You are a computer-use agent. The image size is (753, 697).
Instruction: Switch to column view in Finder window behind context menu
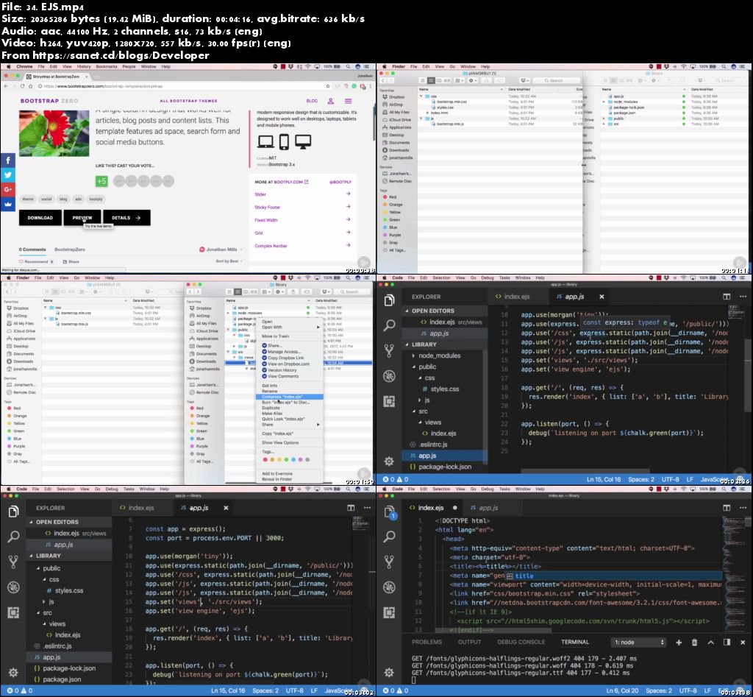click(246, 291)
